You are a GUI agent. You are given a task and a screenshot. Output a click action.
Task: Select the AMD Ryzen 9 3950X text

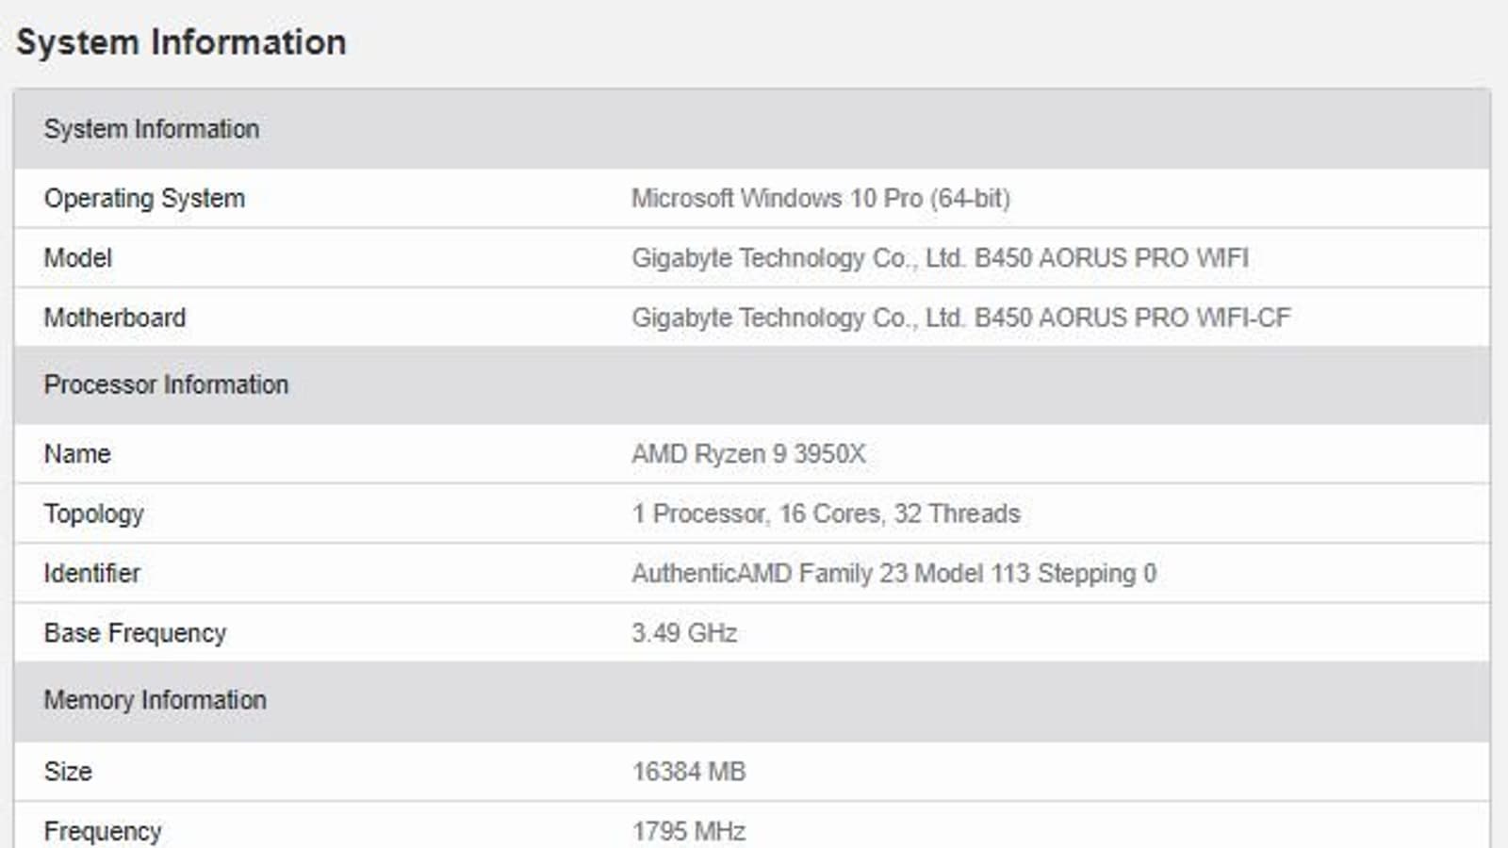pyautogui.click(x=748, y=454)
